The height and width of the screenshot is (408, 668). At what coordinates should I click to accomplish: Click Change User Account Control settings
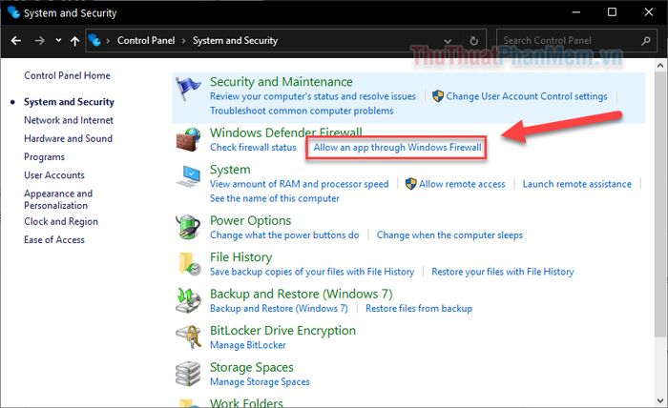point(527,96)
